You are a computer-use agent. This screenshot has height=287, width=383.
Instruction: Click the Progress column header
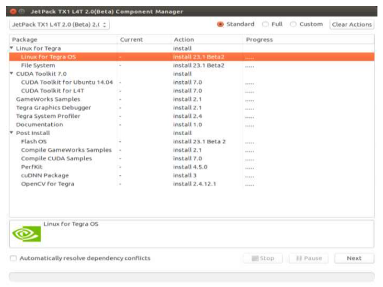(x=308, y=39)
